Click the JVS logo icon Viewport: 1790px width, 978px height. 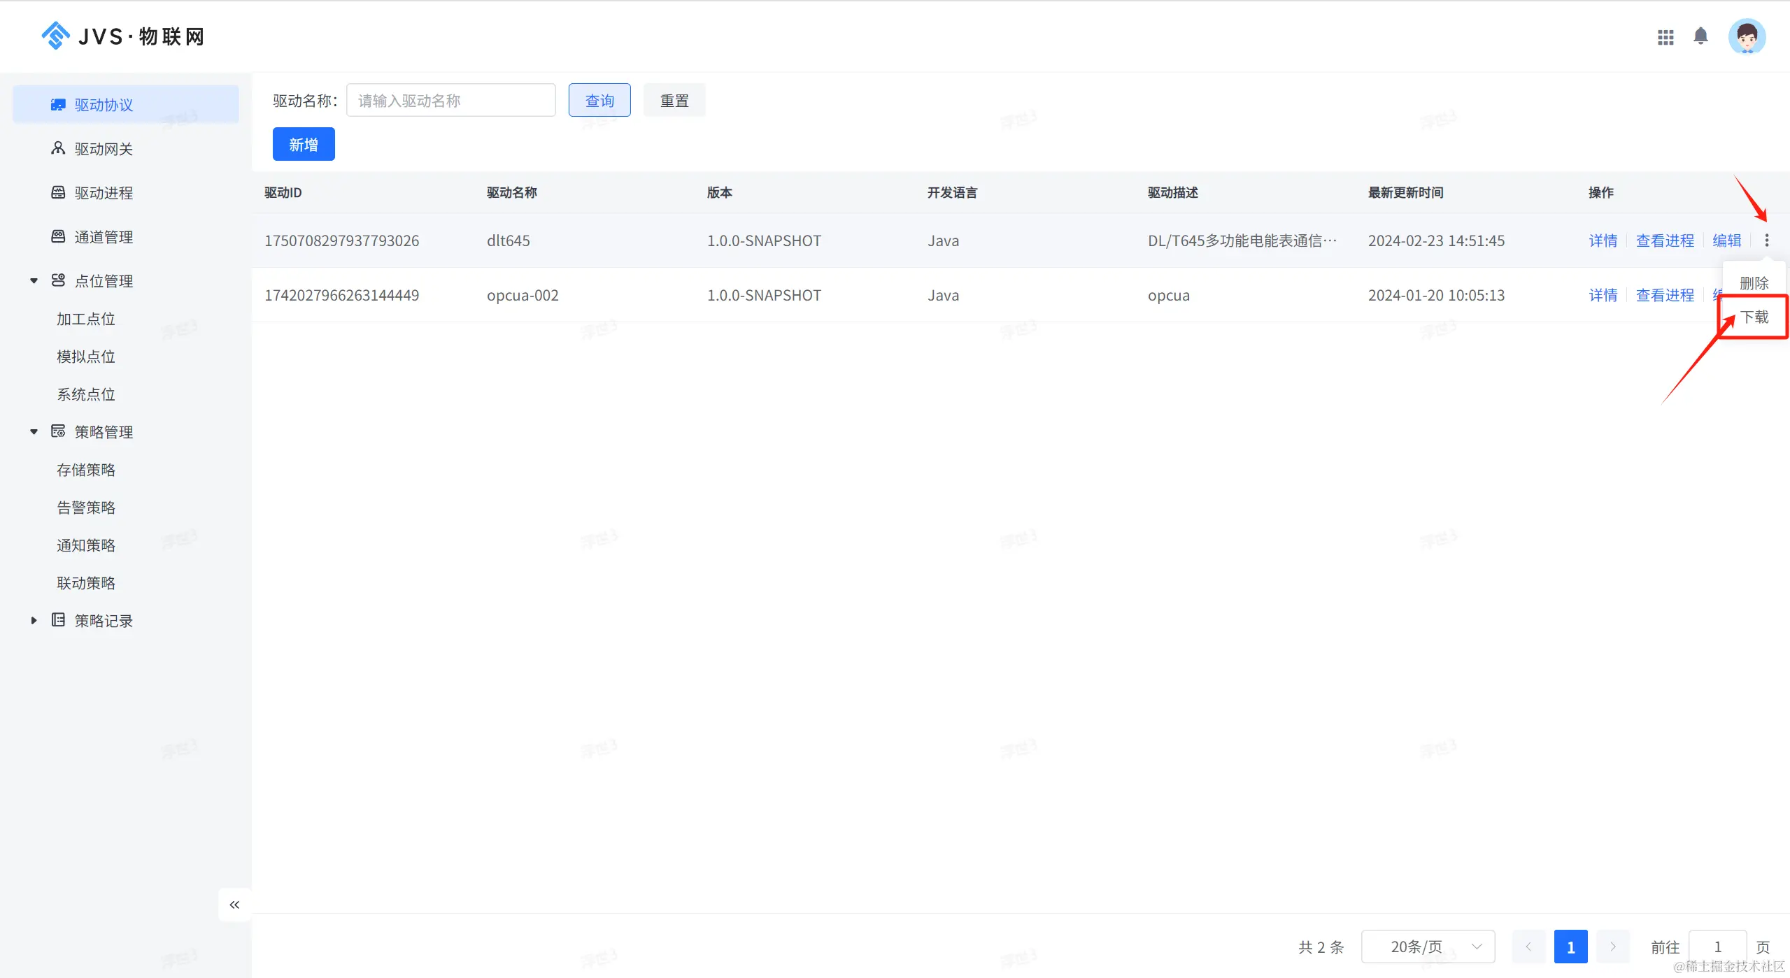(55, 36)
